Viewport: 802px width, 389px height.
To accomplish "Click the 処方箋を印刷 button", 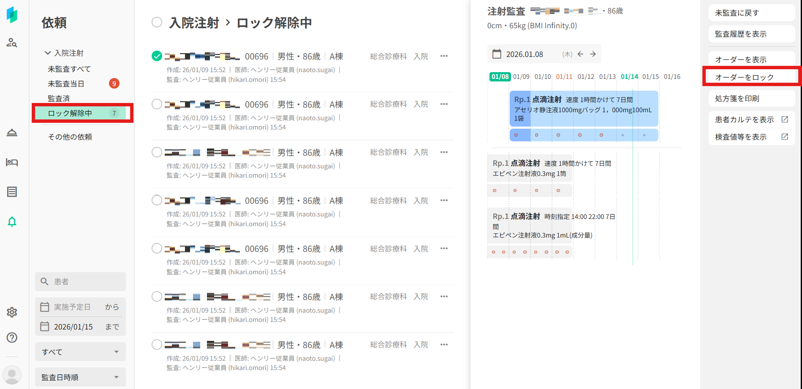I will pyautogui.click(x=752, y=98).
